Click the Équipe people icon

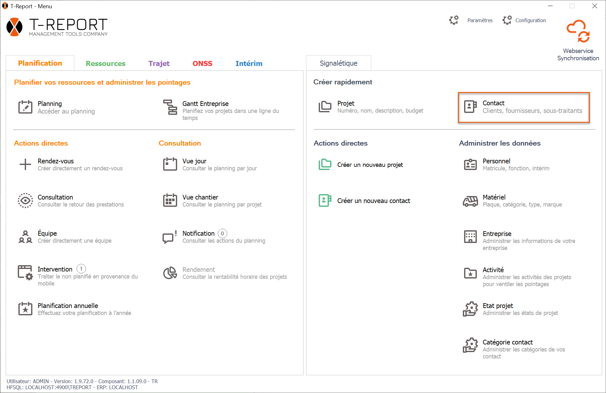click(x=25, y=237)
